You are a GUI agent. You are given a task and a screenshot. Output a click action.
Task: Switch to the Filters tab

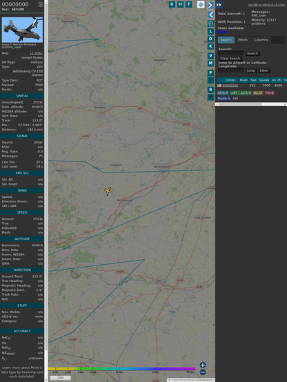click(243, 40)
